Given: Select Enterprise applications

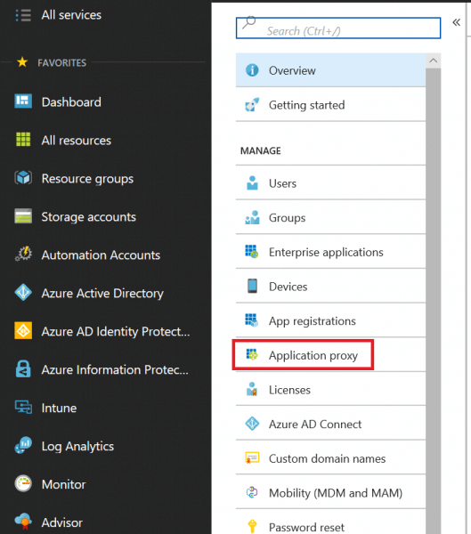Looking at the screenshot, I should coord(330,252).
